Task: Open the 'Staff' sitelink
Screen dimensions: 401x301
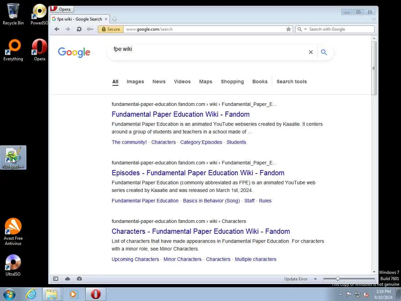Action: pyautogui.click(x=249, y=201)
